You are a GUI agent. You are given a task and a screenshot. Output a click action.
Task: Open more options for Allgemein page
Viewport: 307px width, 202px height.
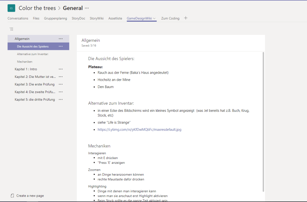point(61,39)
